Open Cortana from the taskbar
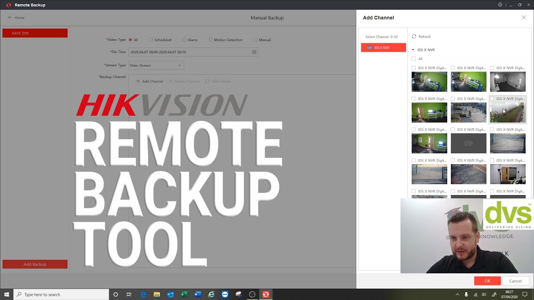The width and height of the screenshot is (534, 300). (x=116, y=295)
